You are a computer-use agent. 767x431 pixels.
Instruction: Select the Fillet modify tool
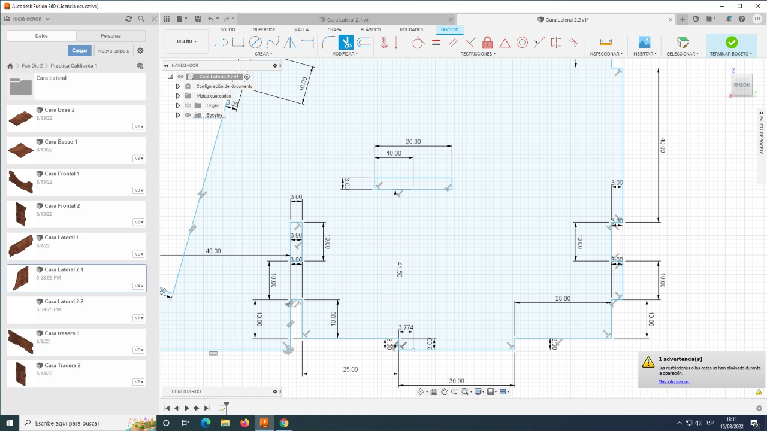[x=328, y=43]
